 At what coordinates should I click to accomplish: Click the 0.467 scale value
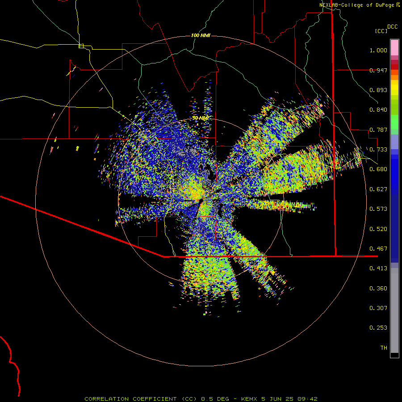378,249
